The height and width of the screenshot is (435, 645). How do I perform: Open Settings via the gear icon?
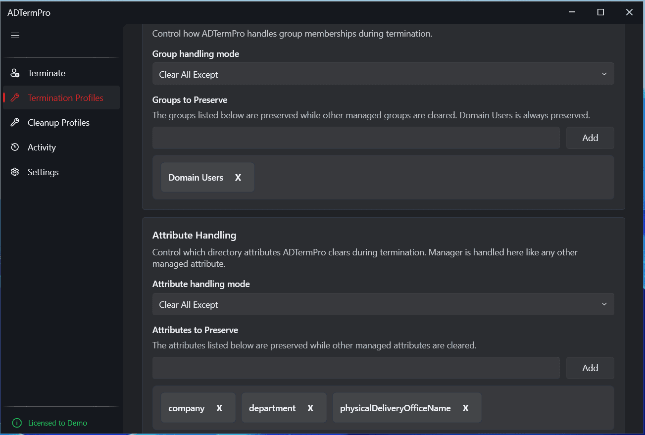[14, 172]
